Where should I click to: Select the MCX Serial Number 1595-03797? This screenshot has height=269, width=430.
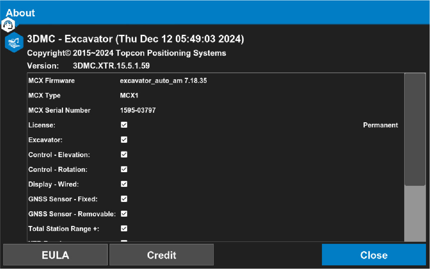138,110
